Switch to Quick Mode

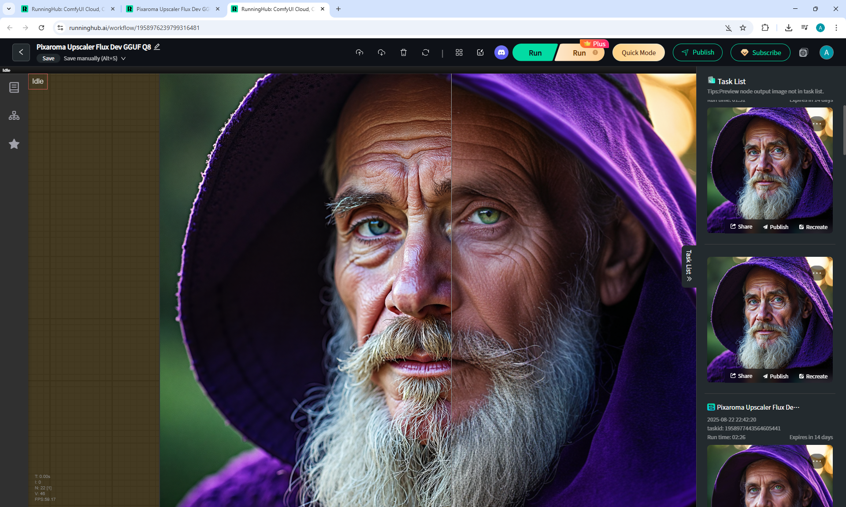638,52
